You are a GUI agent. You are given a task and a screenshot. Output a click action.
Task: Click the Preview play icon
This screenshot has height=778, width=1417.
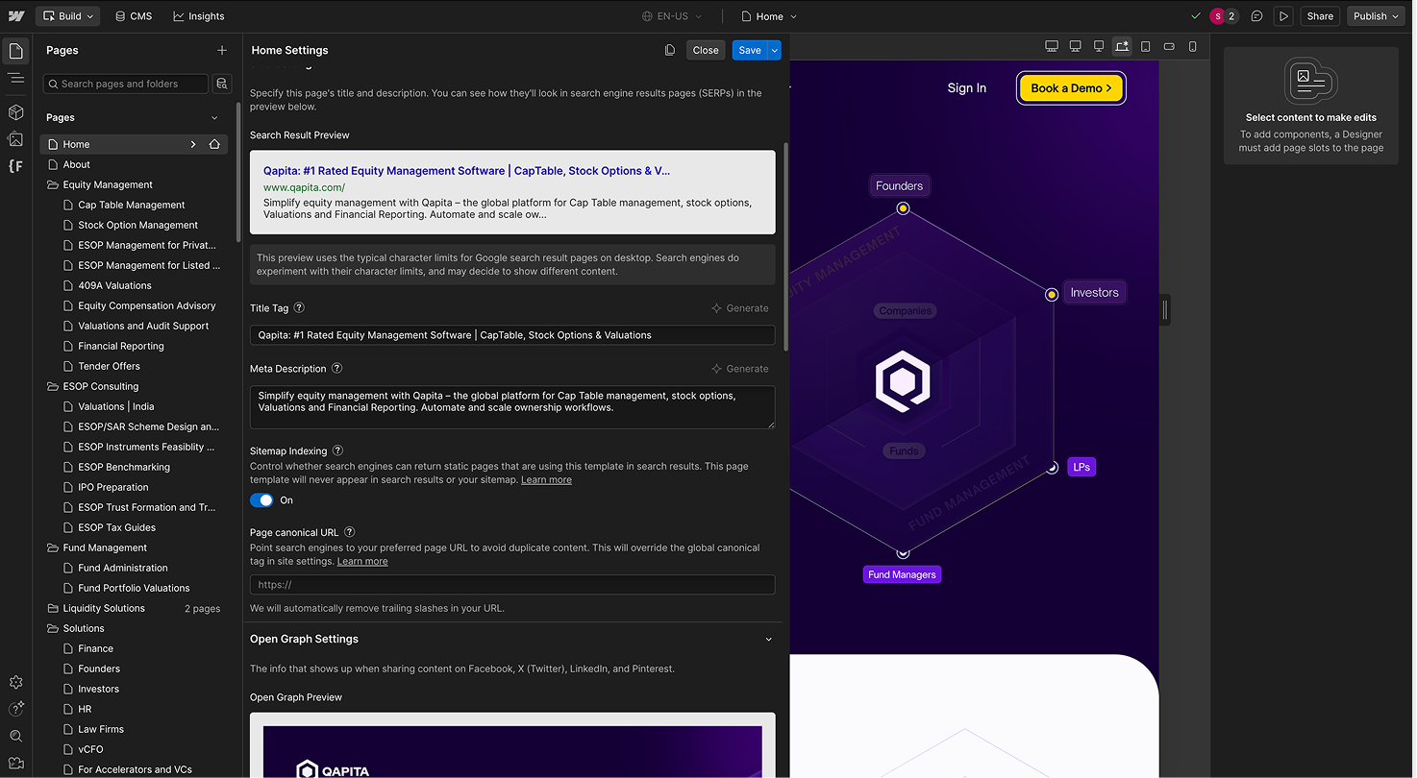pos(1283,16)
